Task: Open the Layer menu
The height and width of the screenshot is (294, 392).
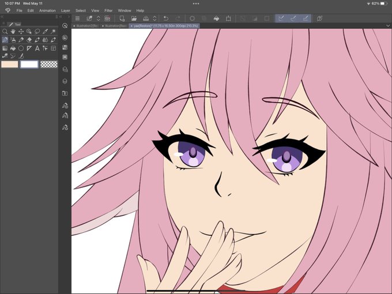Action: pyautogui.click(x=66, y=10)
